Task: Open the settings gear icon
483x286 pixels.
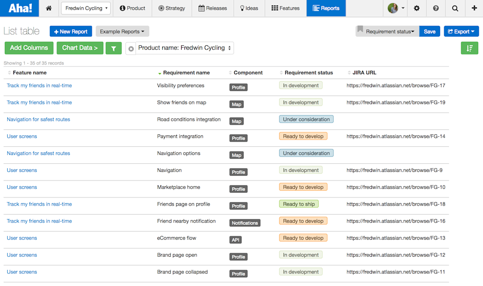Action: (417, 8)
